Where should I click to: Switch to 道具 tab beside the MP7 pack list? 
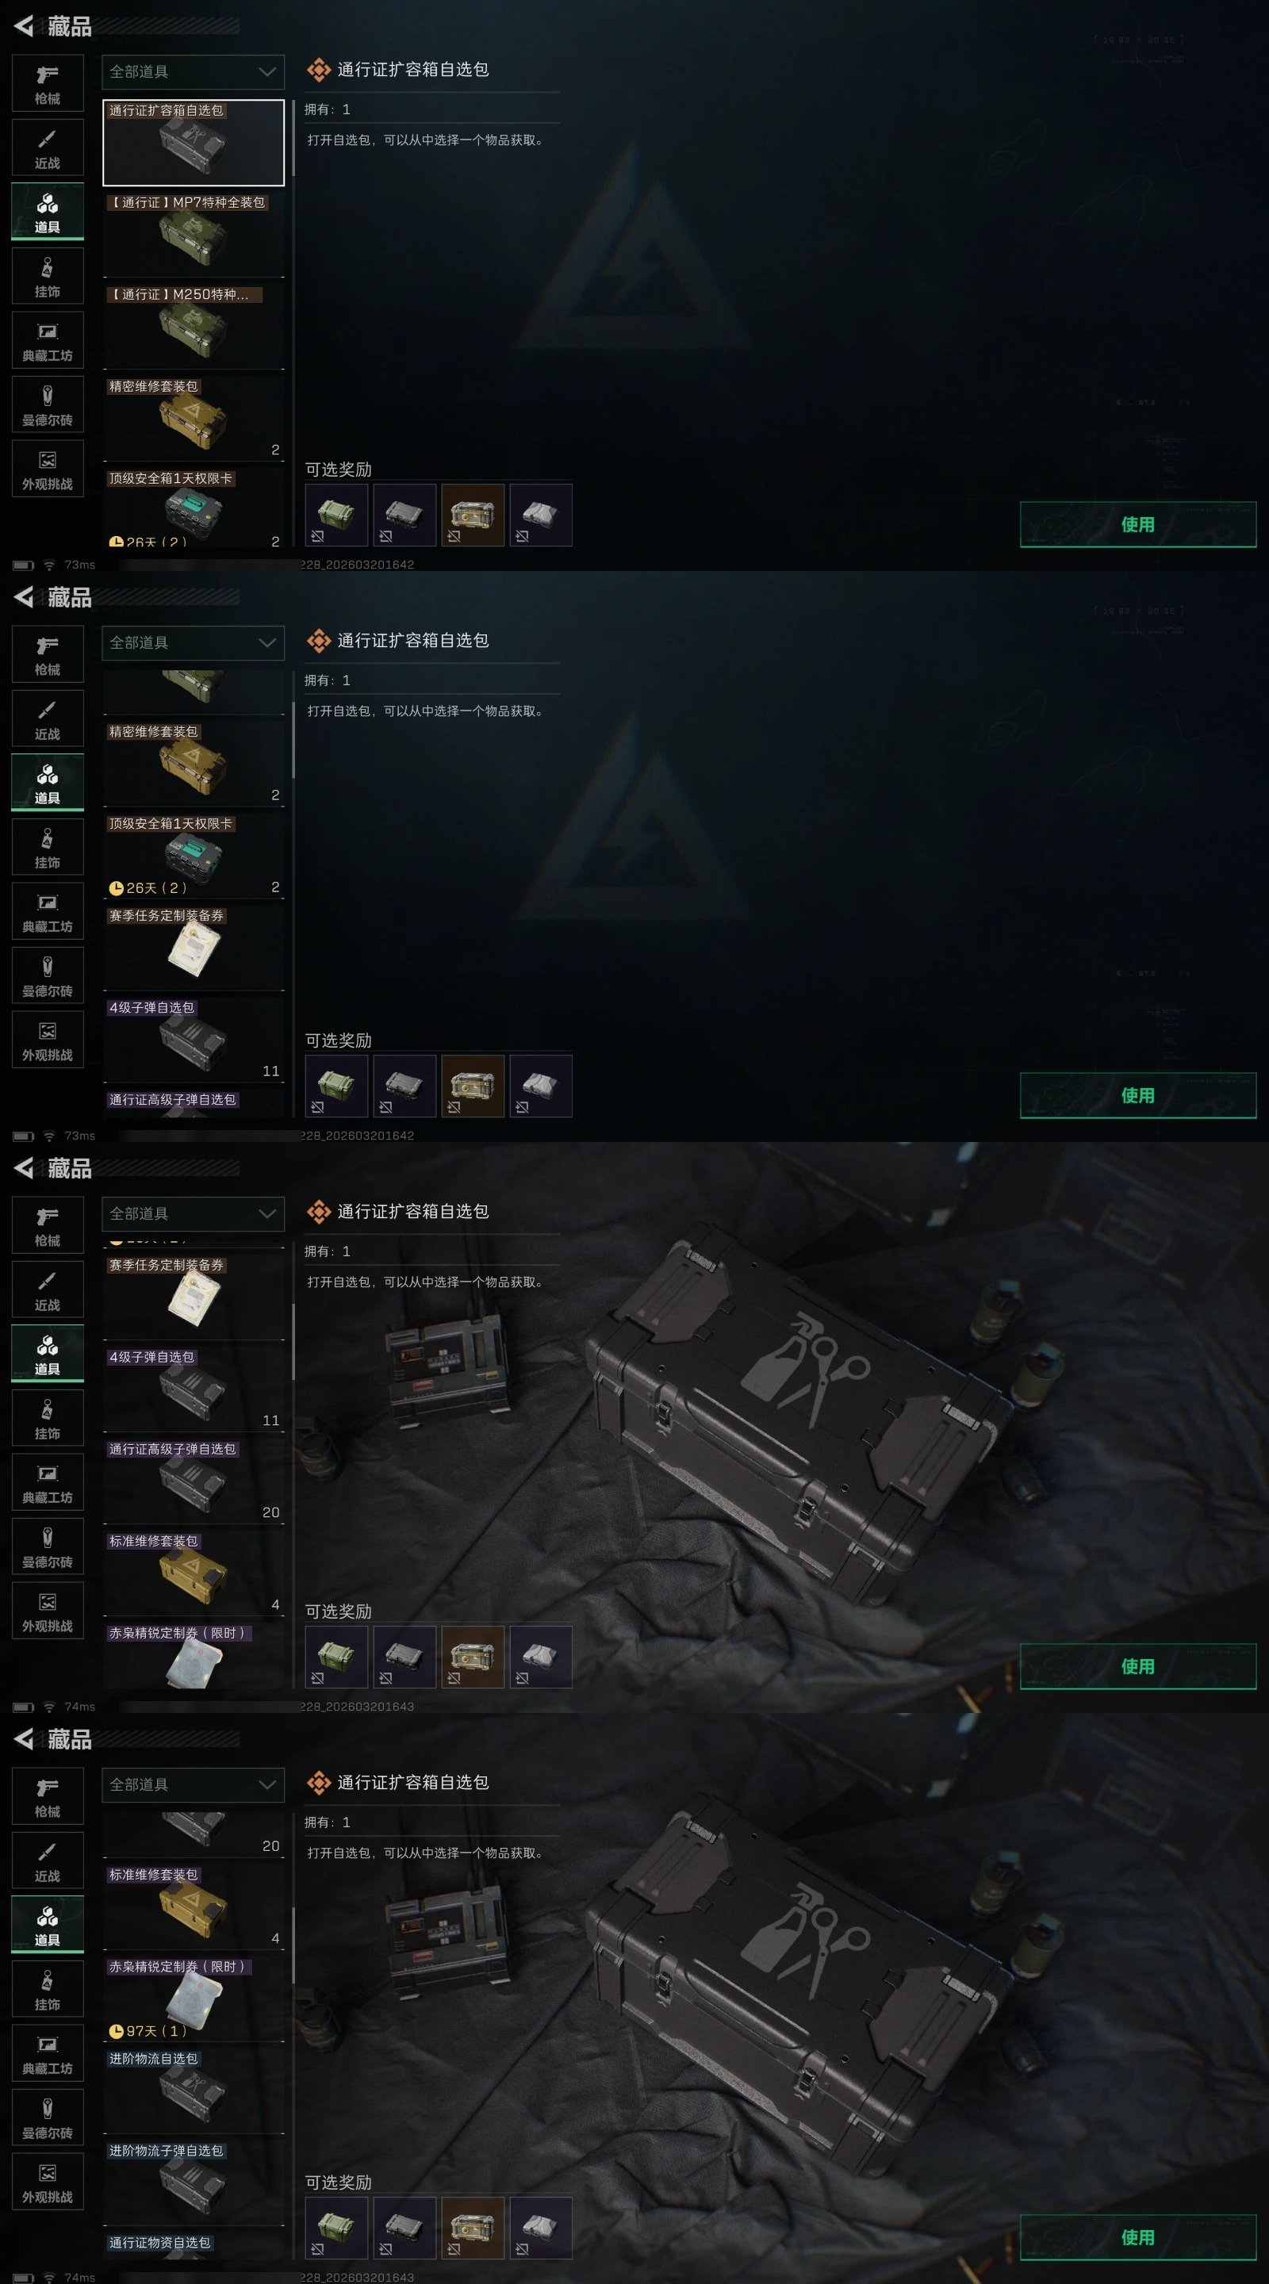tap(48, 212)
